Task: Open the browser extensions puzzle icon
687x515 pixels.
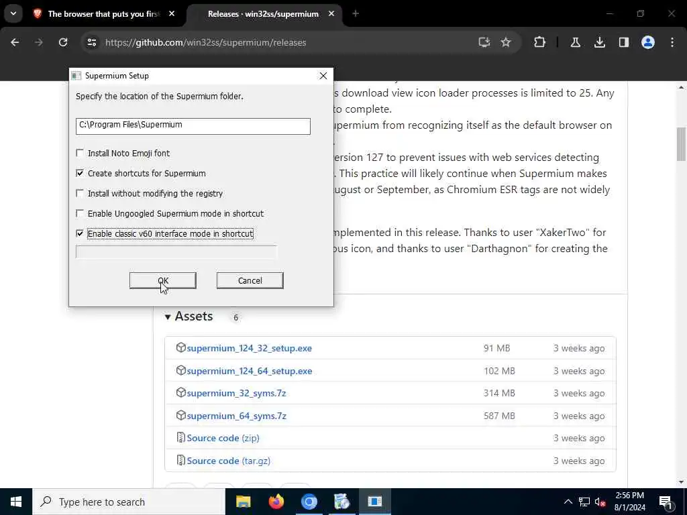Action: coord(540,42)
